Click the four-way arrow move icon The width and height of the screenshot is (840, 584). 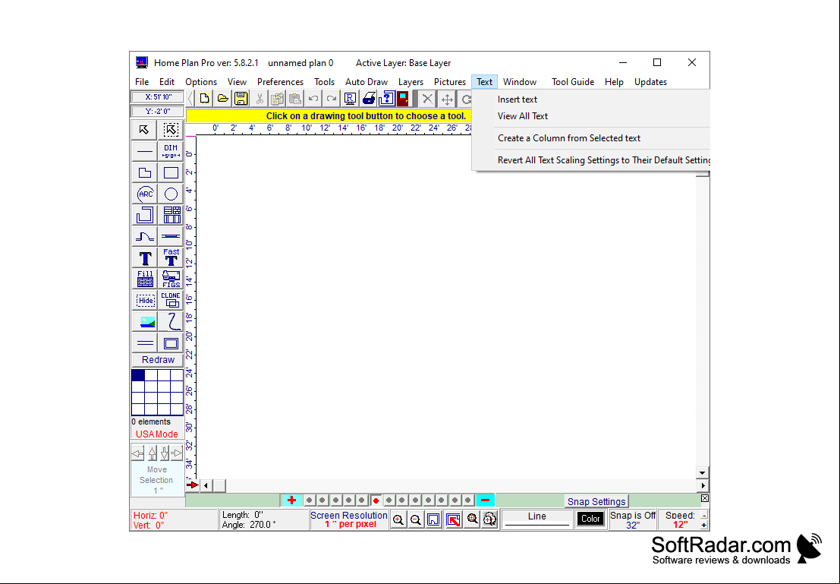tap(447, 99)
